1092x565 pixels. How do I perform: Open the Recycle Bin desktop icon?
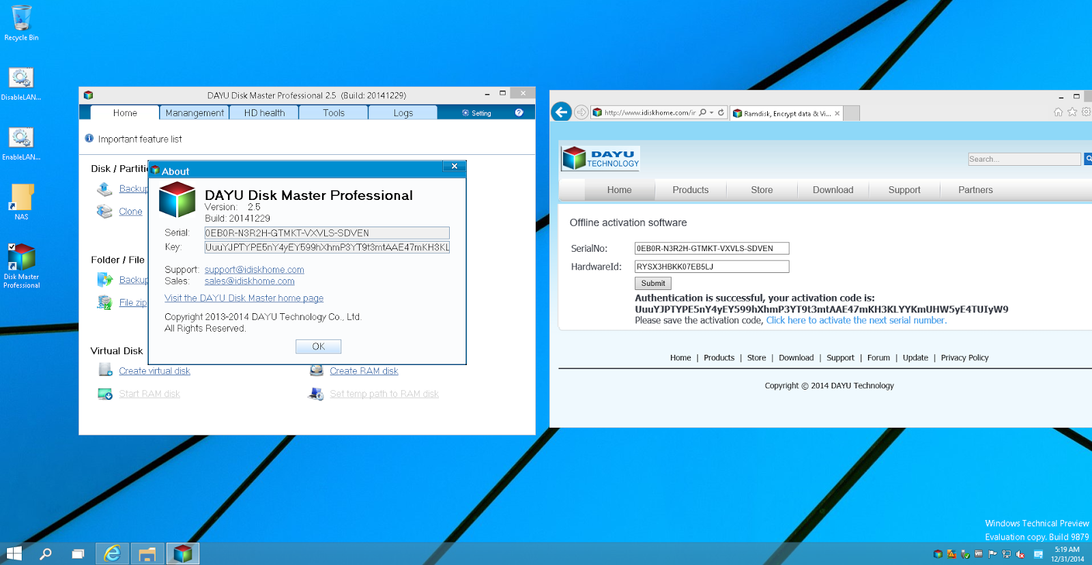pyautogui.click(x=21, y=23)
